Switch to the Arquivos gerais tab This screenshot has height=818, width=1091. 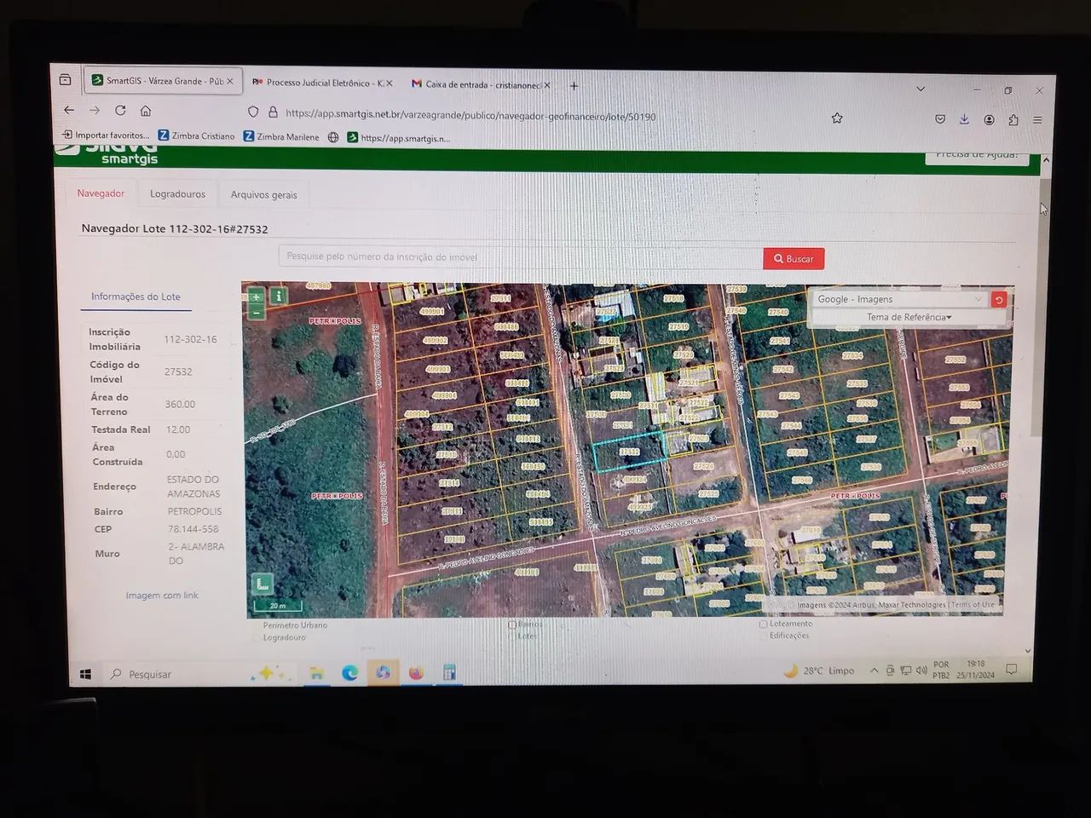pyautogui.click(x=263, y=195)
